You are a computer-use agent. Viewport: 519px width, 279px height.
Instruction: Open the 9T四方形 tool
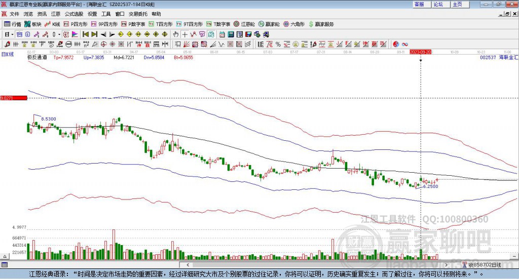click(190, 24)
